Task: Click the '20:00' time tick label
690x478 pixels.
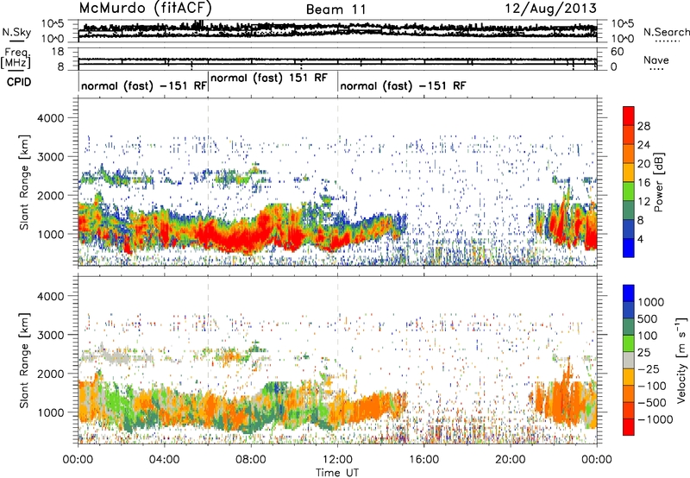Action: point(511,460)
